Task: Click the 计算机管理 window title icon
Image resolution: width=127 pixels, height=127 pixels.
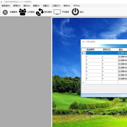Action: coord(83,42)
